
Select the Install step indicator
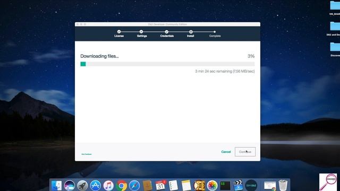pos(191,34)
